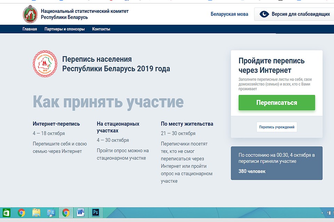Viewport: 334px width, 222px height.
Task: Click the По состоянию на 00:30 status text
Action: point(277,158)
